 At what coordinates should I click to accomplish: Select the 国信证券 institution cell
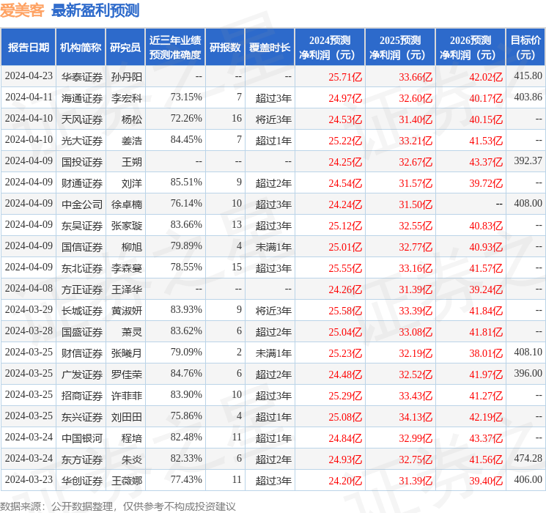pyautogui.click(x=82, y=247)
